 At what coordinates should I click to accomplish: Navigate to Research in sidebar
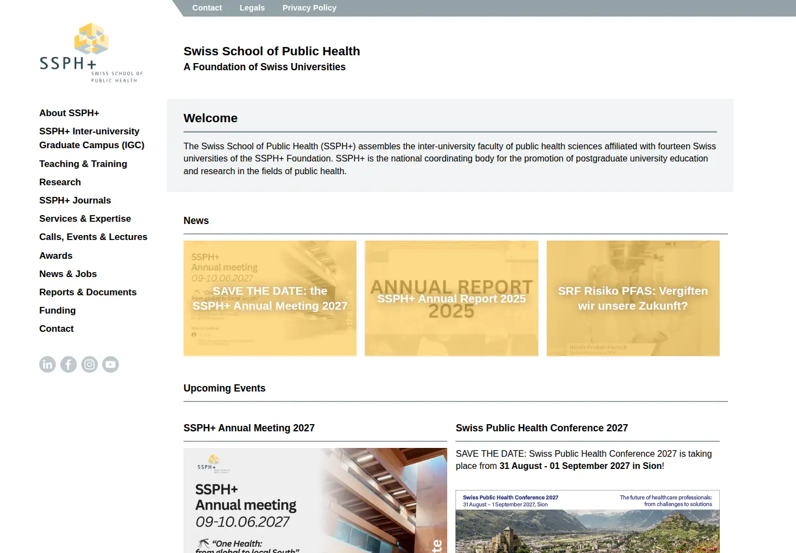(x=60, y=182)
